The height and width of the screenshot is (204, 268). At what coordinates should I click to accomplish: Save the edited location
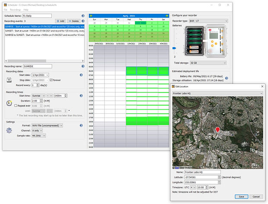pyautogui.click(x=241, y=197)
